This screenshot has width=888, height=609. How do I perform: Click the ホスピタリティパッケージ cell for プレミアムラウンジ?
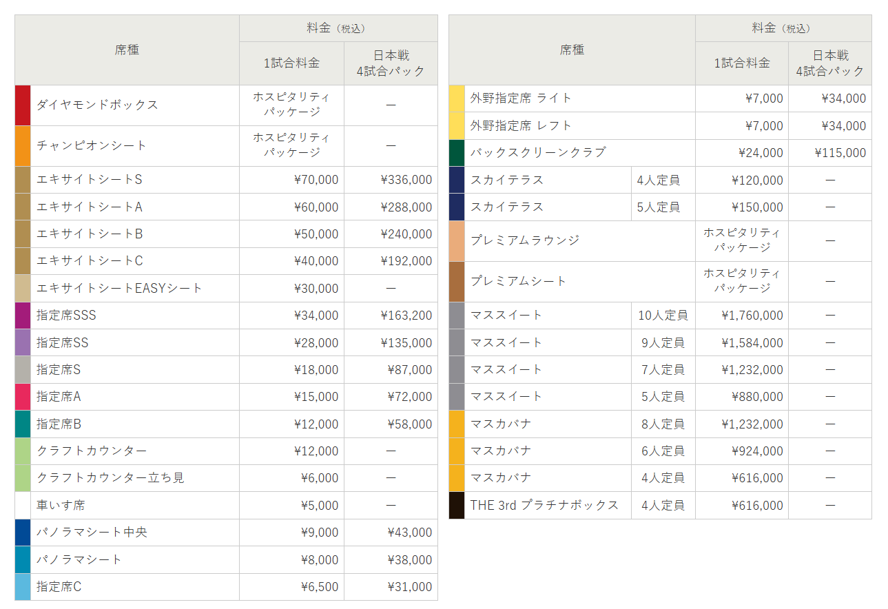point(741,240)
